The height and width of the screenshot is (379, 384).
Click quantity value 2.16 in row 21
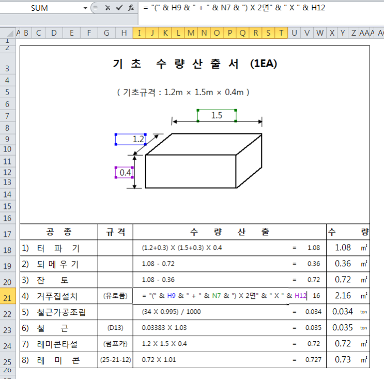click(343, 295)
